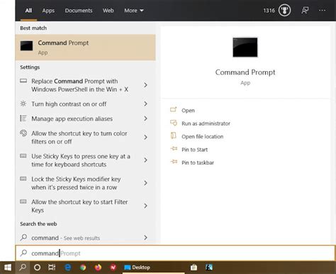Open the red app icon on taskbar
This screenshot has height=274, width=336.
pos(113,268)
